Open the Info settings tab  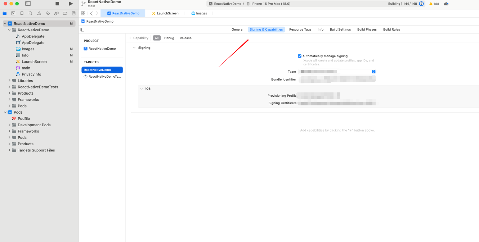(321, 29)
